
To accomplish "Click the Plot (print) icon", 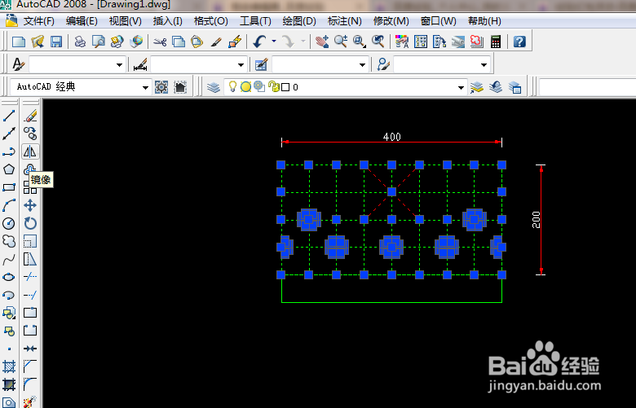I will [80, 42].
